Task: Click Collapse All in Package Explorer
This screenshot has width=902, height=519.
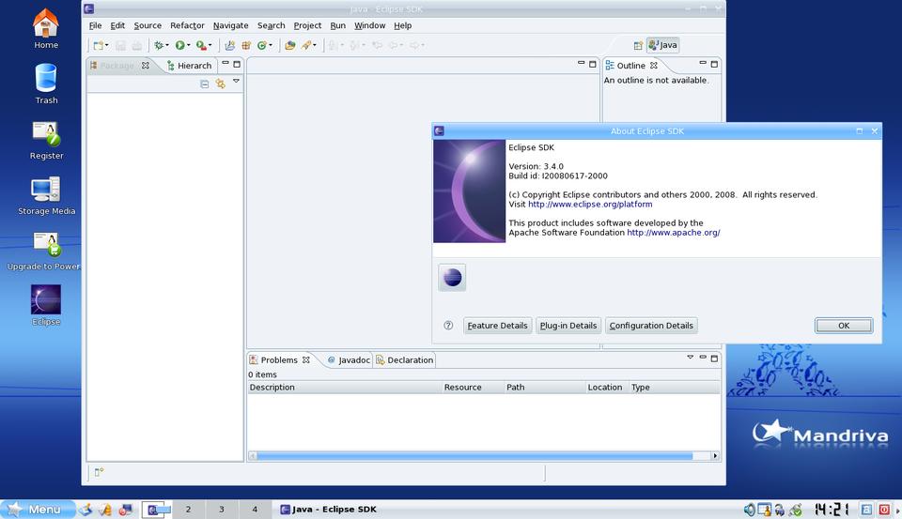Action: [205, 84]
